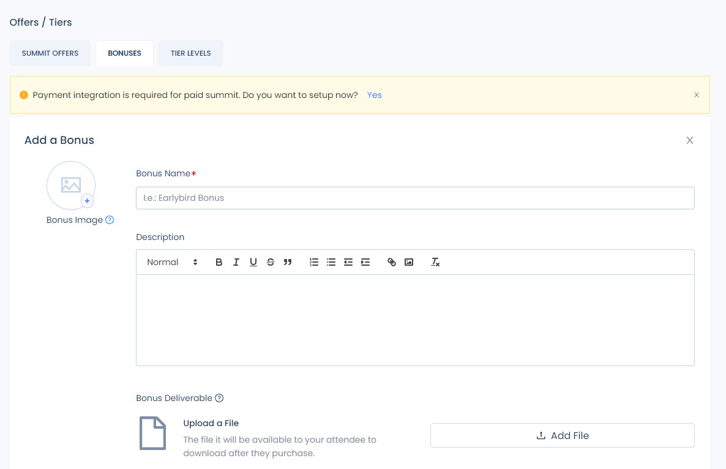Click the Bonus Deliverable label
Screen dimensions: 726x469
coord(174,398)
